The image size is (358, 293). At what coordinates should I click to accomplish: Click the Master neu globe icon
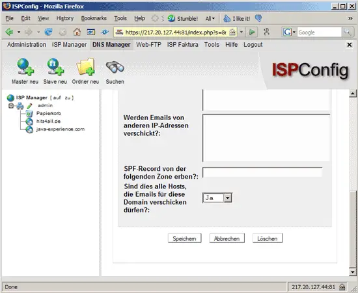point(25,66)
